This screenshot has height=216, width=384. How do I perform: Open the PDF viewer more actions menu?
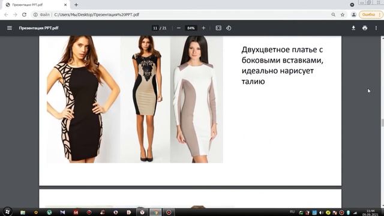376,28
